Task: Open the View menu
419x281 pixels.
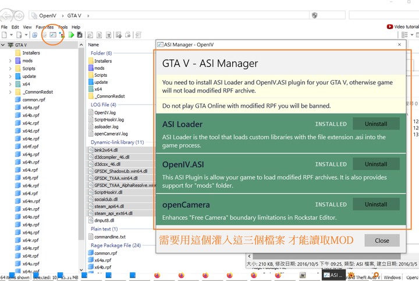Action: pos(27,27)
